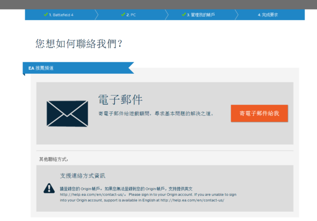Click the envelope email icon
The width and height of the screenshot is (317, 221).
pyautogui.click(x=67, y=114)
